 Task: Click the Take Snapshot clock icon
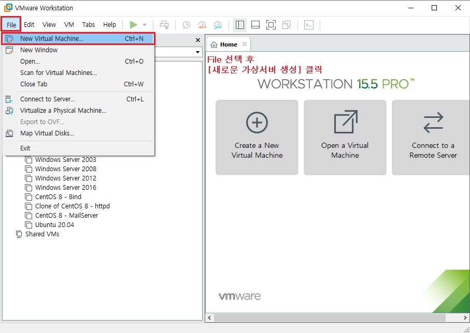coord(186,25)
